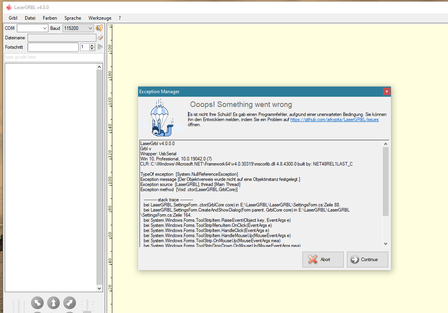Close the Exception Manager dialog

tap(387, 91)
